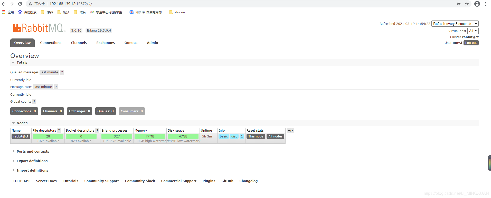Open the Server Docs link

(x=46, y=181)
